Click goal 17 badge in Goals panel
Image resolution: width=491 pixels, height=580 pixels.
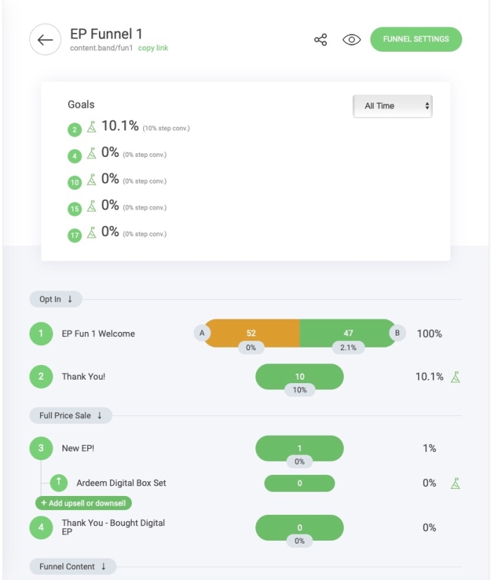[x=74, y=235]
